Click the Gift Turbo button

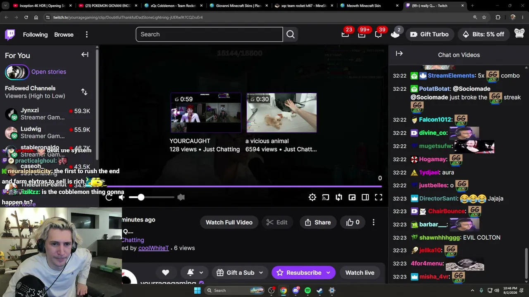[429, 34]
